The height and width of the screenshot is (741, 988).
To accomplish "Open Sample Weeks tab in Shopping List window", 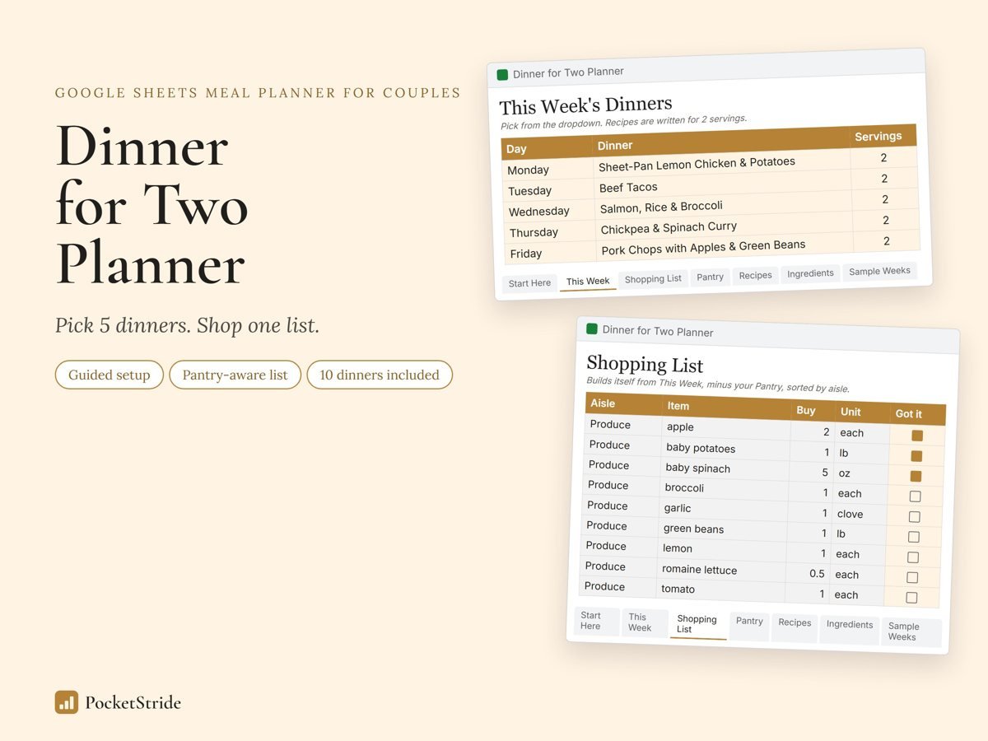I will pyautogui.click(x=911, y=631).
